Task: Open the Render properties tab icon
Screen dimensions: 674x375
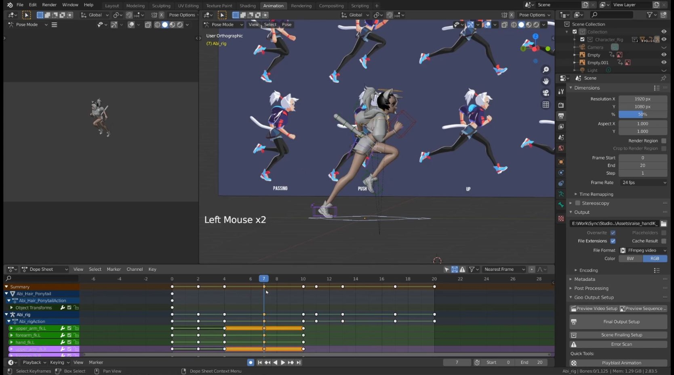Action: pyautogui.click(x=561, y=105)
